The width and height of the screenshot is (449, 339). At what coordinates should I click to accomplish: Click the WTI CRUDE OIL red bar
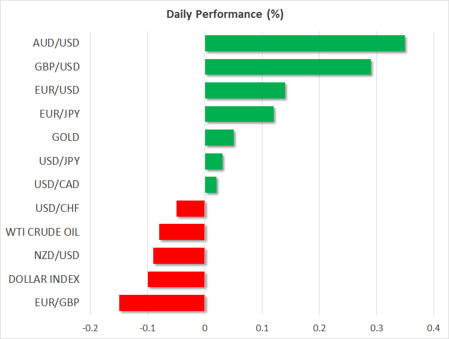pyautogui.click(x=182, y=232)
